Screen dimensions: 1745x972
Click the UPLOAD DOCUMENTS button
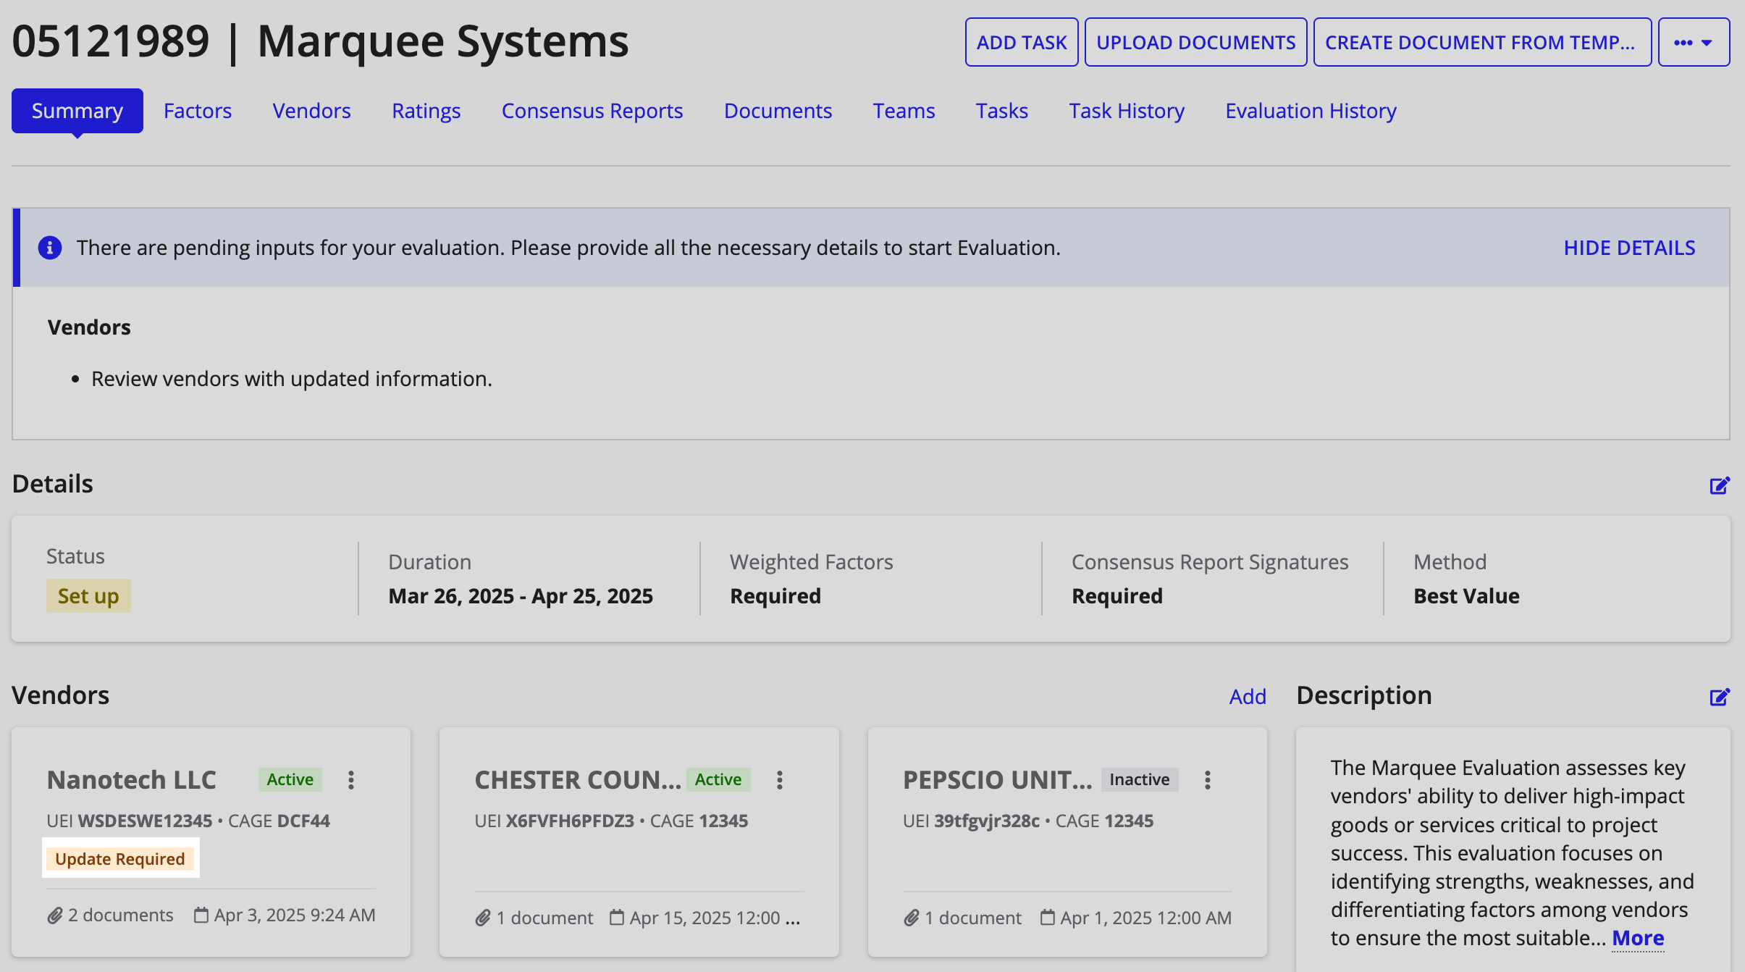pos(1196,43)
